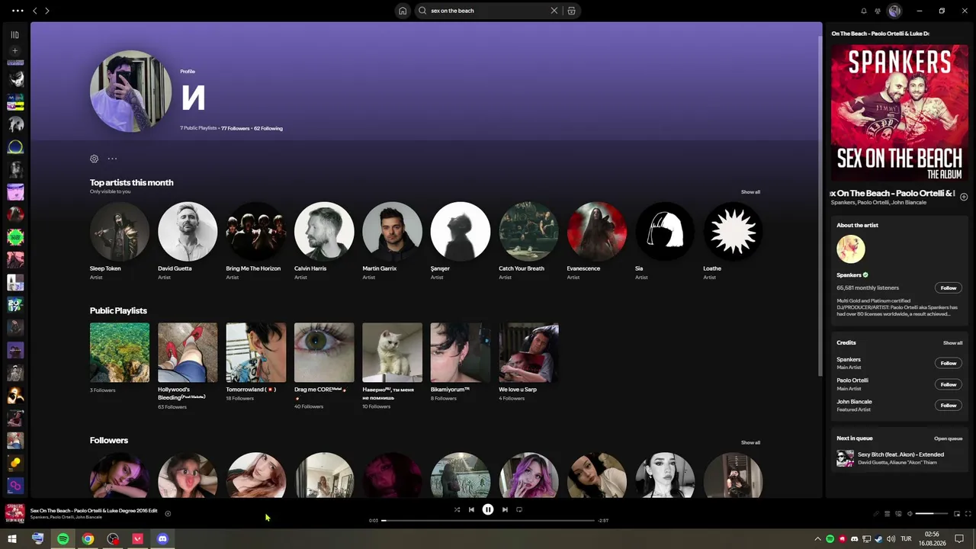This screenshot has height=549, width=976.
Task: Open profile settings gear icon
Action: 94,159
